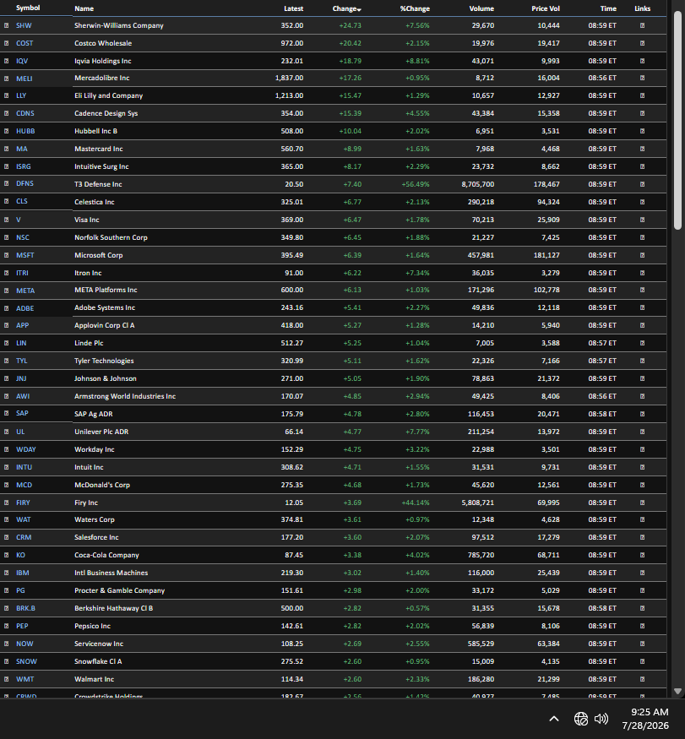Open the network globe icon in system tray

[581, 719]
